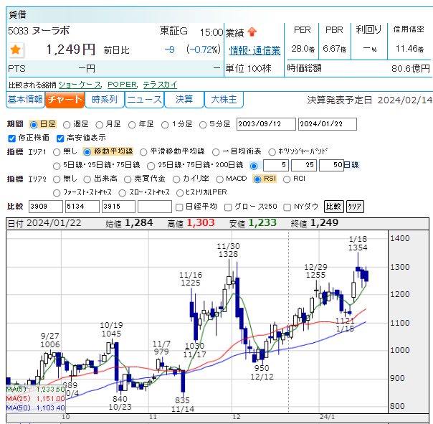Open the POPER comparison stock link
This screenshot has width=433, height=424.
(x=122, y=85)
